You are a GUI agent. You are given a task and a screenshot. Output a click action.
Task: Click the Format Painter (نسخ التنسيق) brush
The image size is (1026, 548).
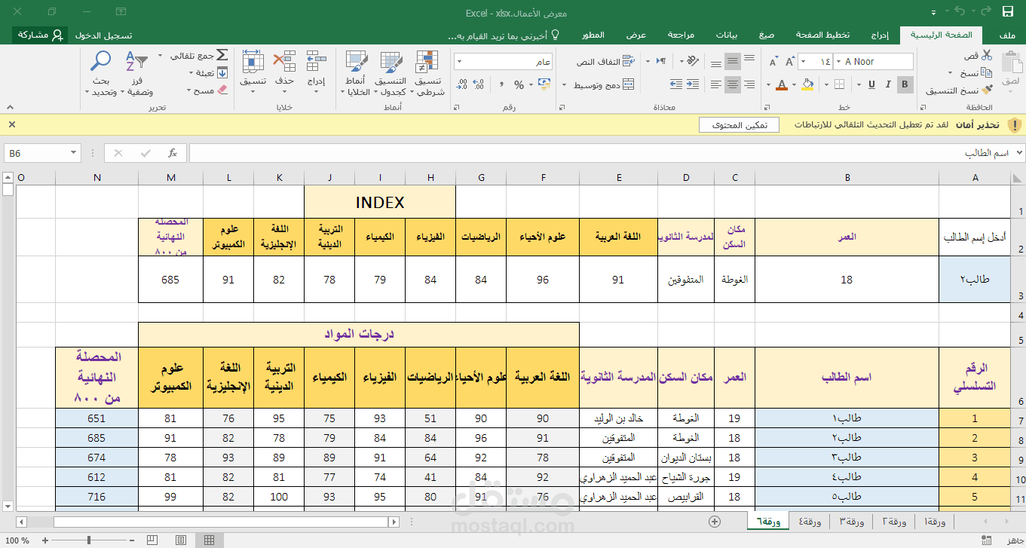coord(988,90)
